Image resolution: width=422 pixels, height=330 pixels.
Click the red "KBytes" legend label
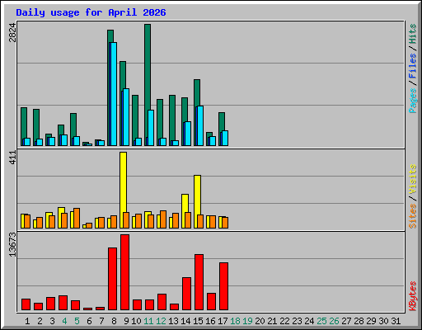(413, 296)
